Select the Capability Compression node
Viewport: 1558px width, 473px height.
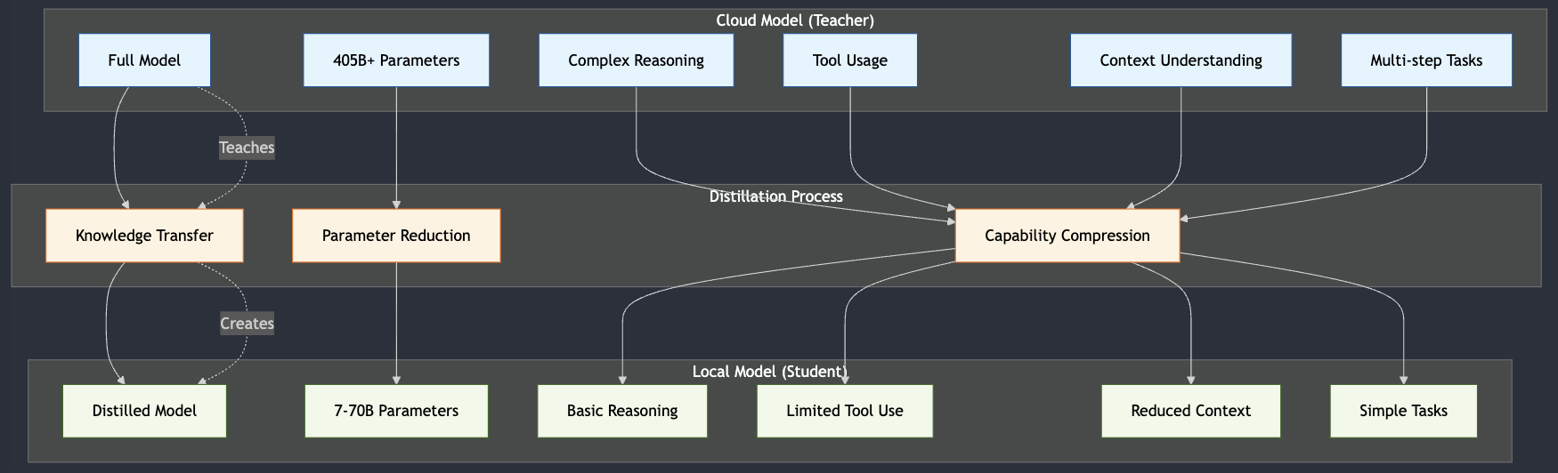[1067, 236]
